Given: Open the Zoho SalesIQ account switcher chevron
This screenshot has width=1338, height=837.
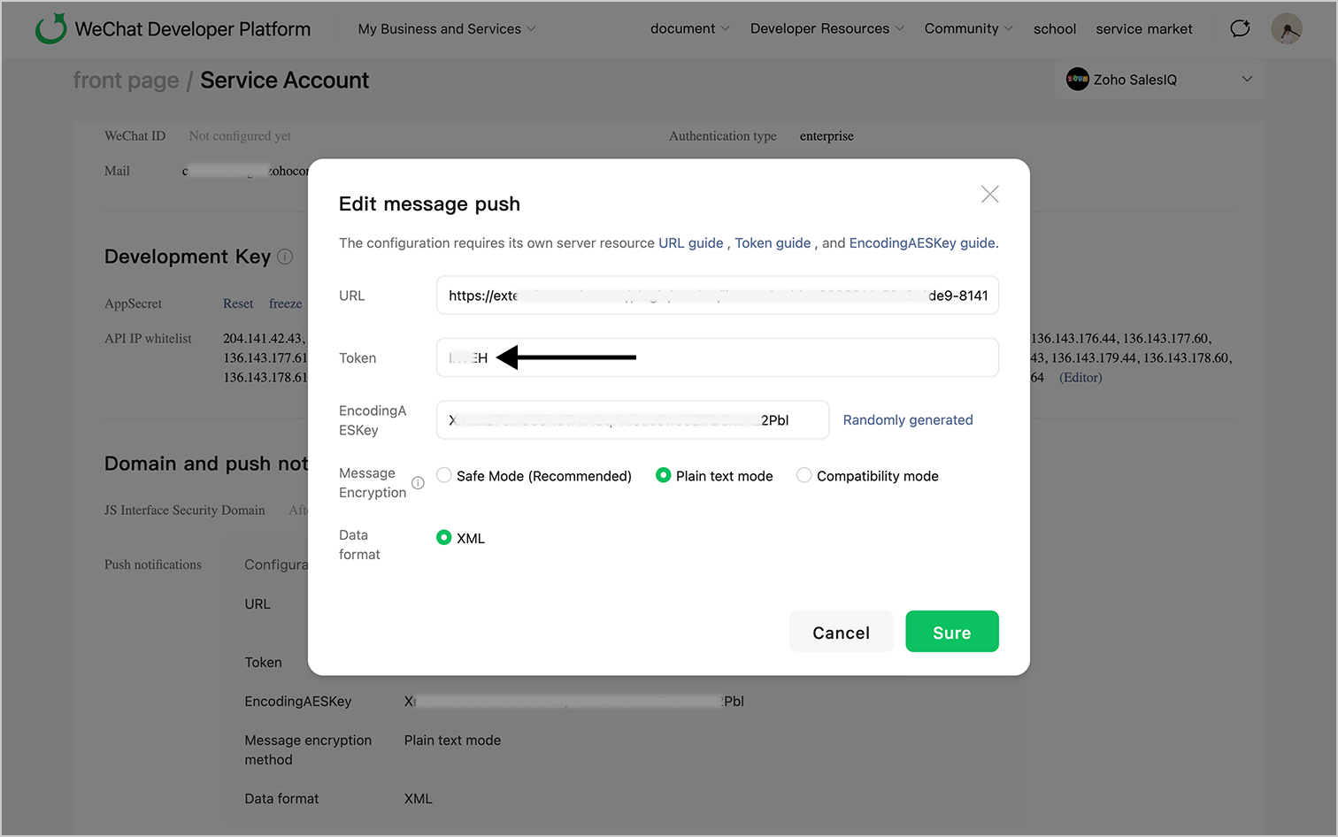Looking at the screenshot, I should pos(1247,80).
